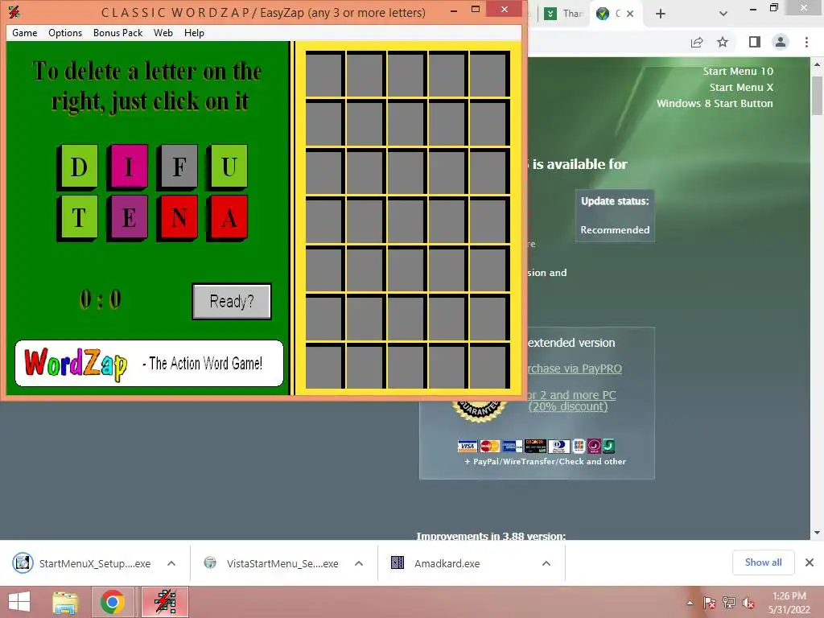The image size is (824, 618).
Task: Click the browser scrollbar down arrow
Action: pos(818,533)
